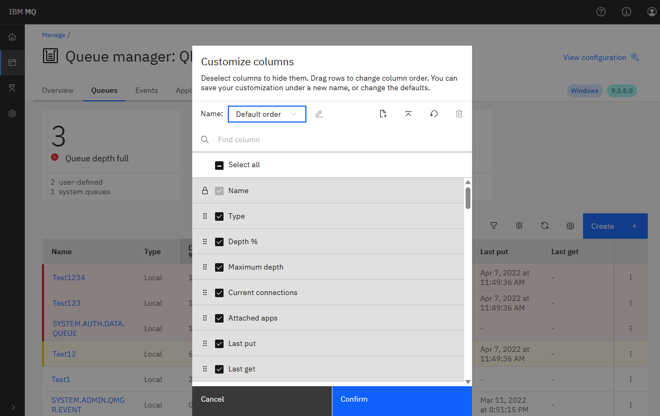Switch to the Events tab
The width and height of the screenshot is (660, 416).
tap(147, 90)
